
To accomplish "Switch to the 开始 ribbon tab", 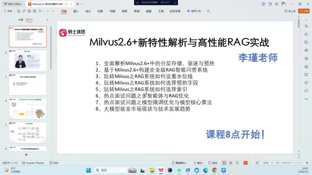I will point(64,11).
